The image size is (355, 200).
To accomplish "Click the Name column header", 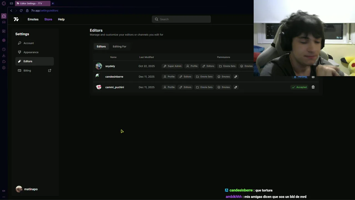I will pos(113,57).
